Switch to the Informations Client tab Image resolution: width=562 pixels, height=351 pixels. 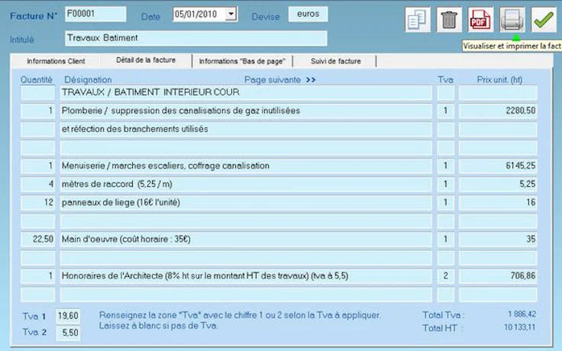click(x=56, y=61)
